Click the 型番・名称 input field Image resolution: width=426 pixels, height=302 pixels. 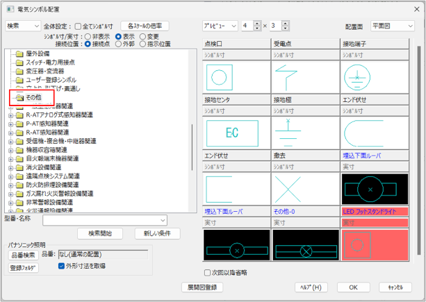(x=104, y=220)
